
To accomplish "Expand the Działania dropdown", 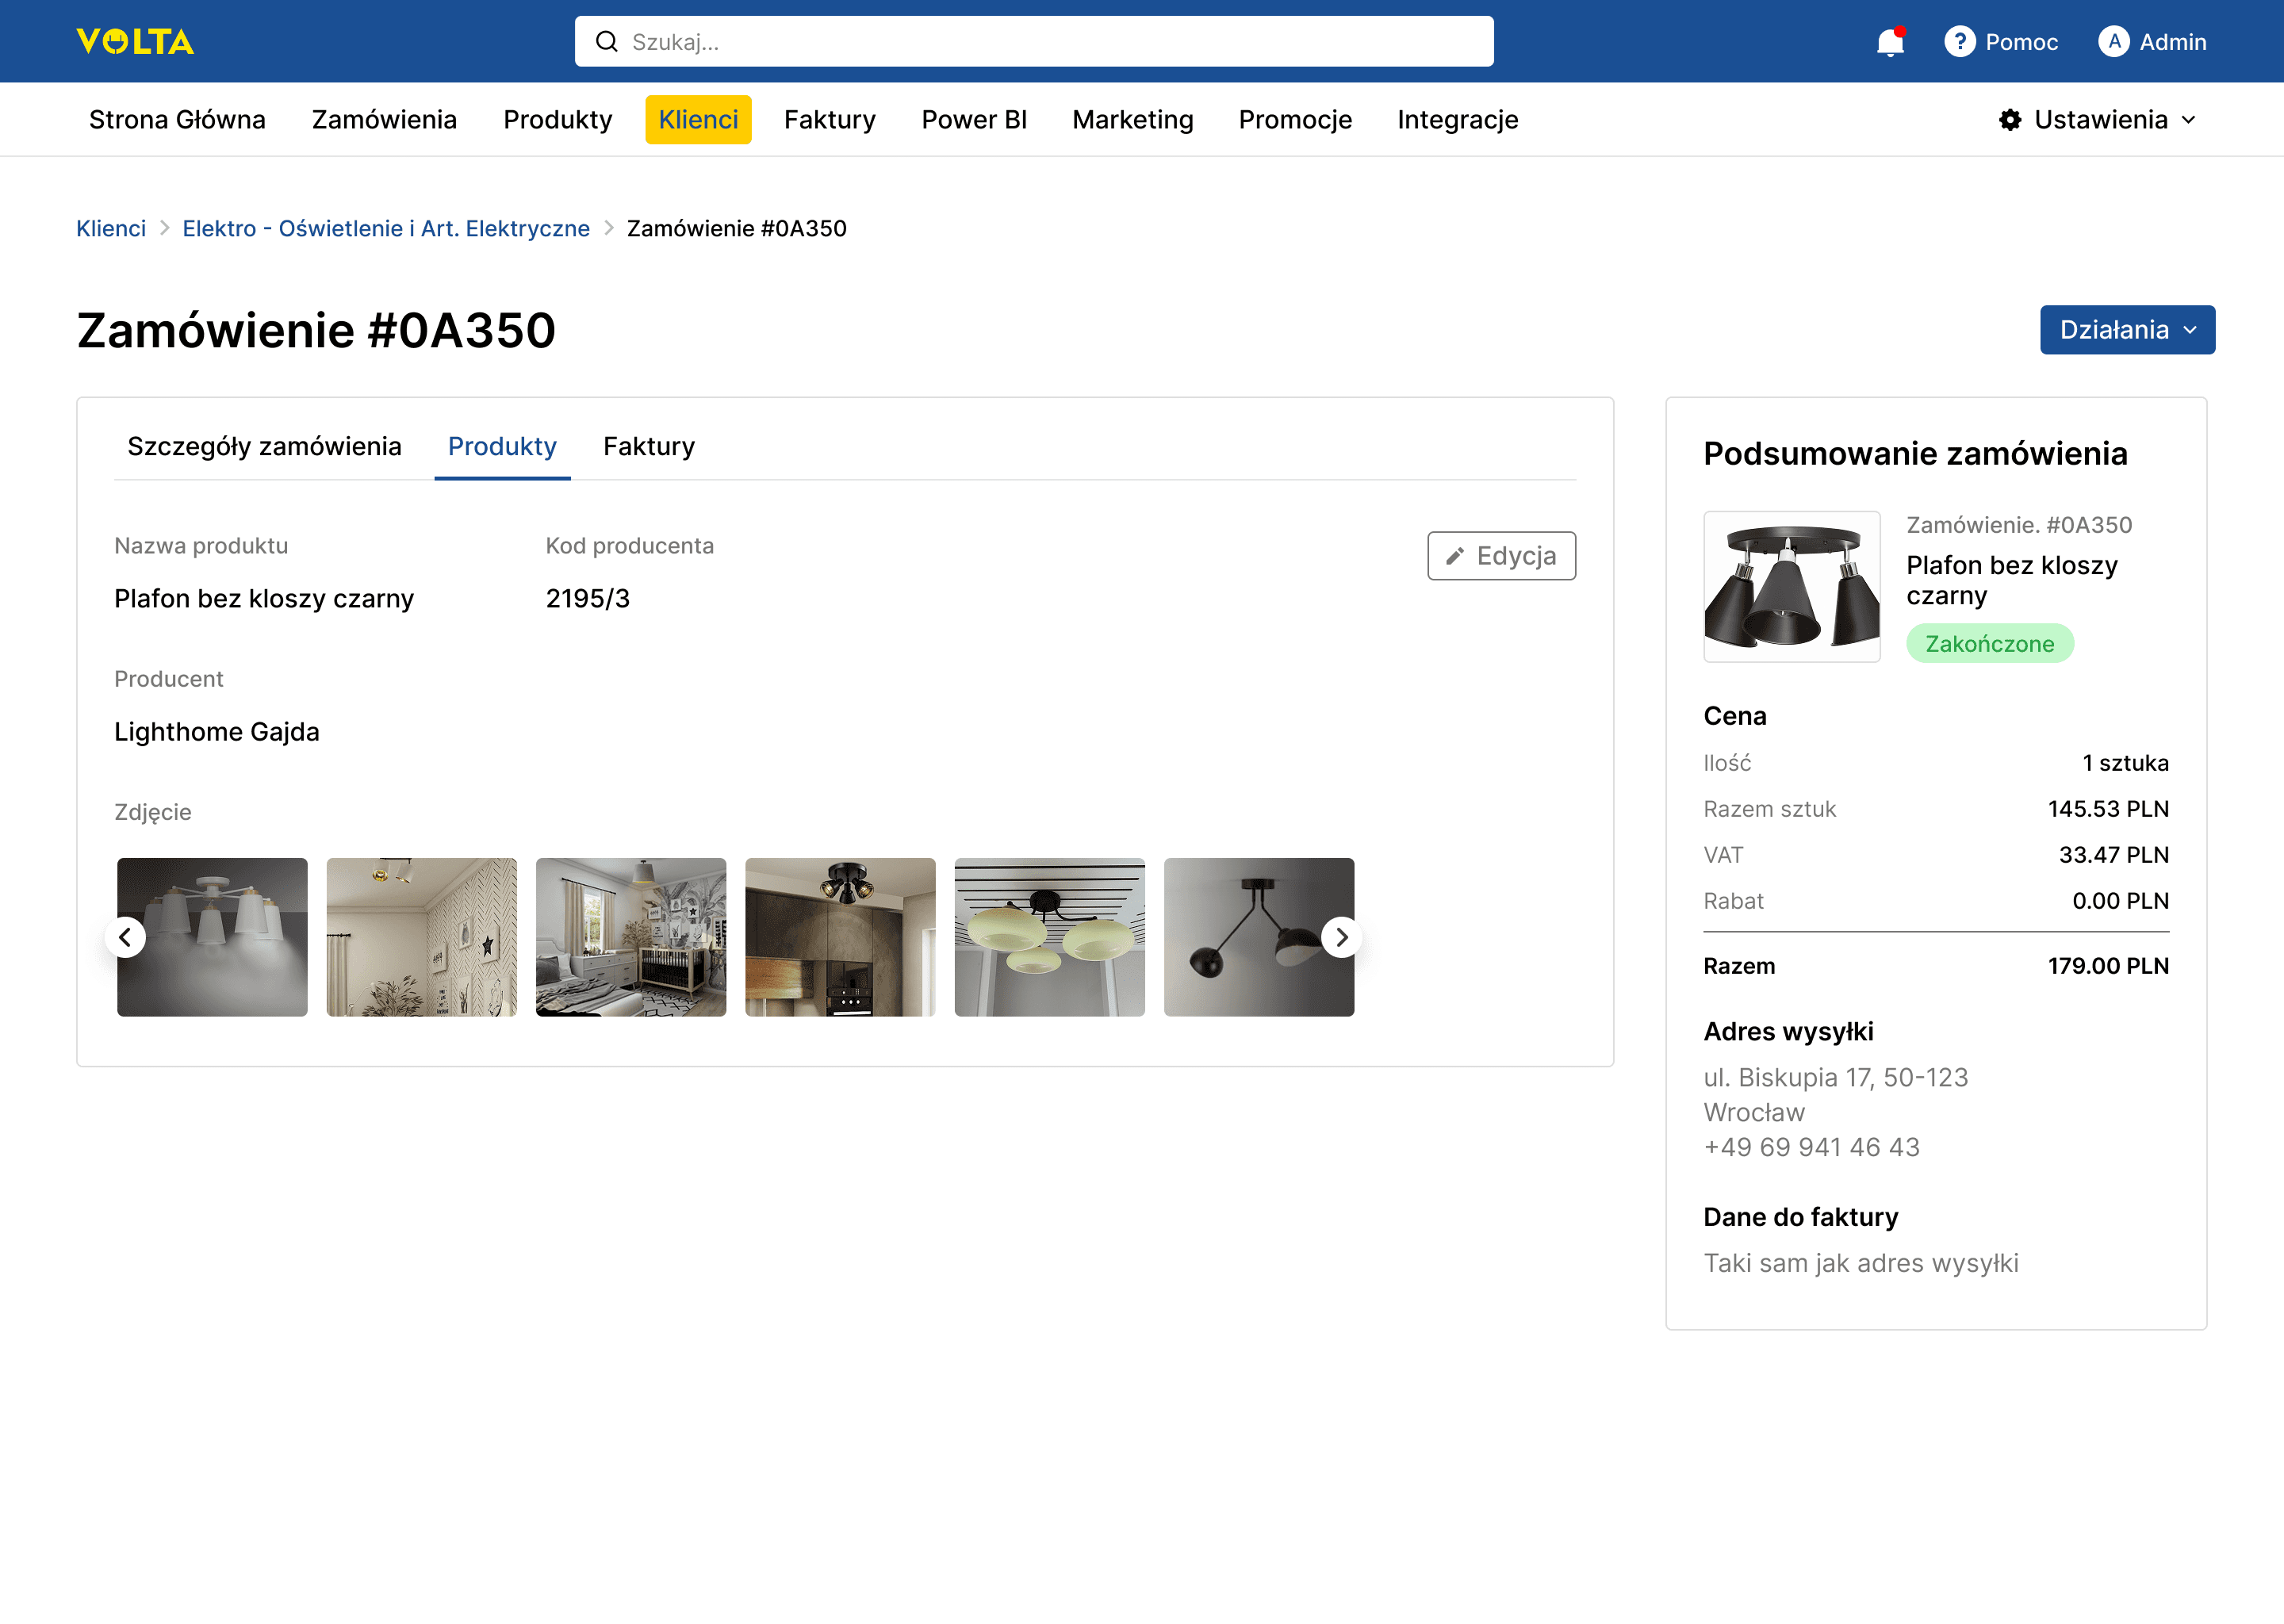I will tap(2127, 330).
